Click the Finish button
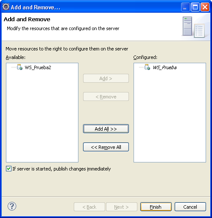 (156, 207)
